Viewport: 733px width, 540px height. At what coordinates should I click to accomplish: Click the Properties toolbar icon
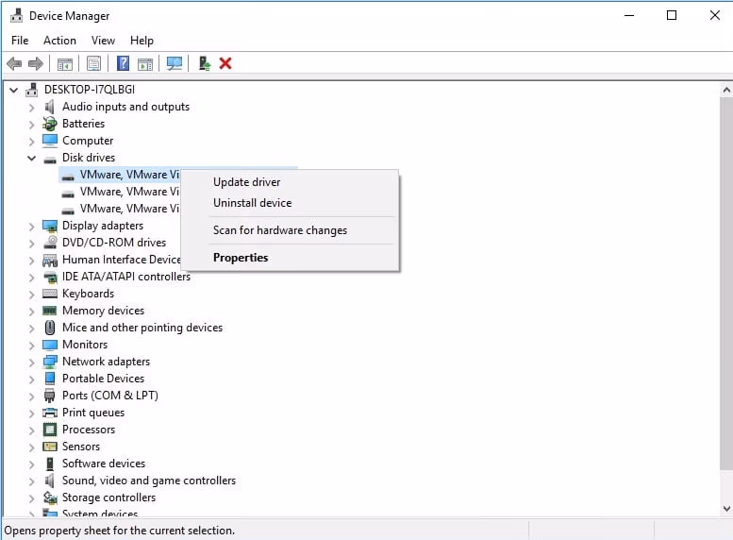pos(93,63)
